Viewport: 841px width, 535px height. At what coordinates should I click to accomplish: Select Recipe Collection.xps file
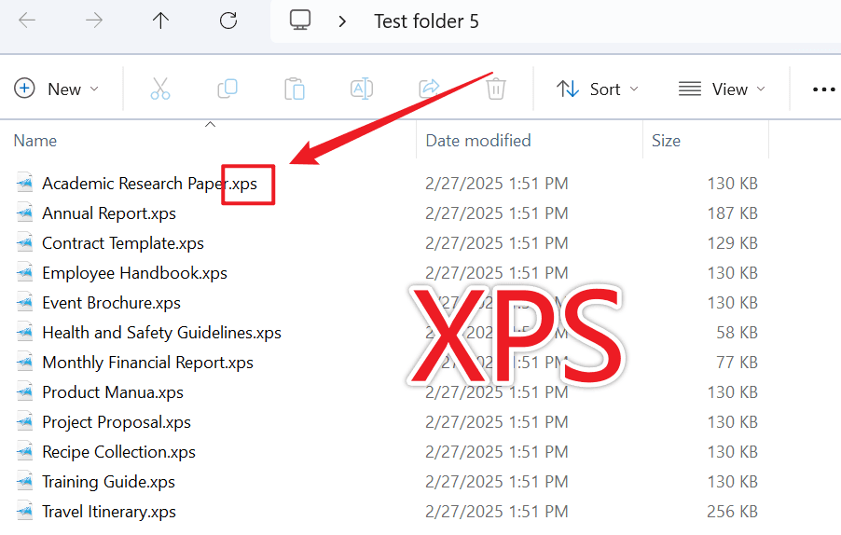tap(118, 452)
